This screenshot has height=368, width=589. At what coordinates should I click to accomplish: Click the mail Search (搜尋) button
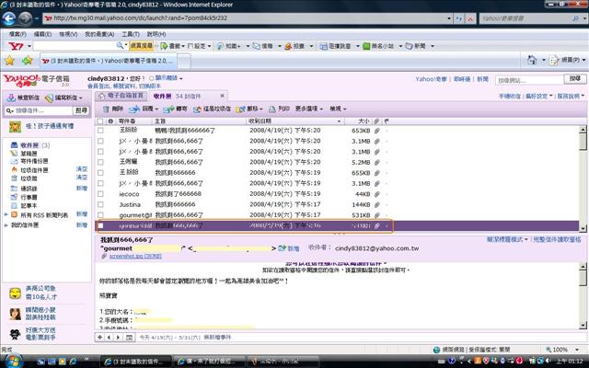81,110
